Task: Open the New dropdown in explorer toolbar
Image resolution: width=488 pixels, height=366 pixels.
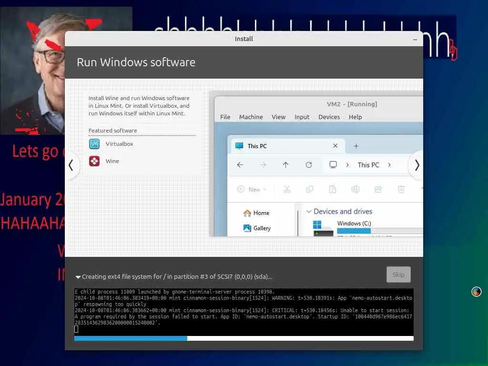Action: 252,189
